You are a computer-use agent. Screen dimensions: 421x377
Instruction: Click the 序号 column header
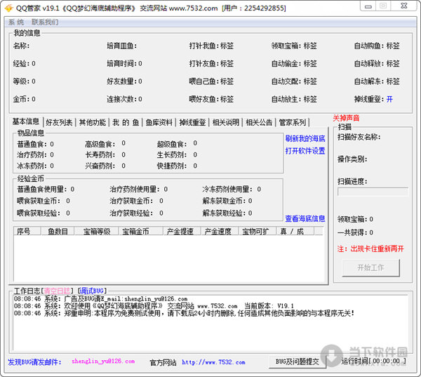point(27,231)
